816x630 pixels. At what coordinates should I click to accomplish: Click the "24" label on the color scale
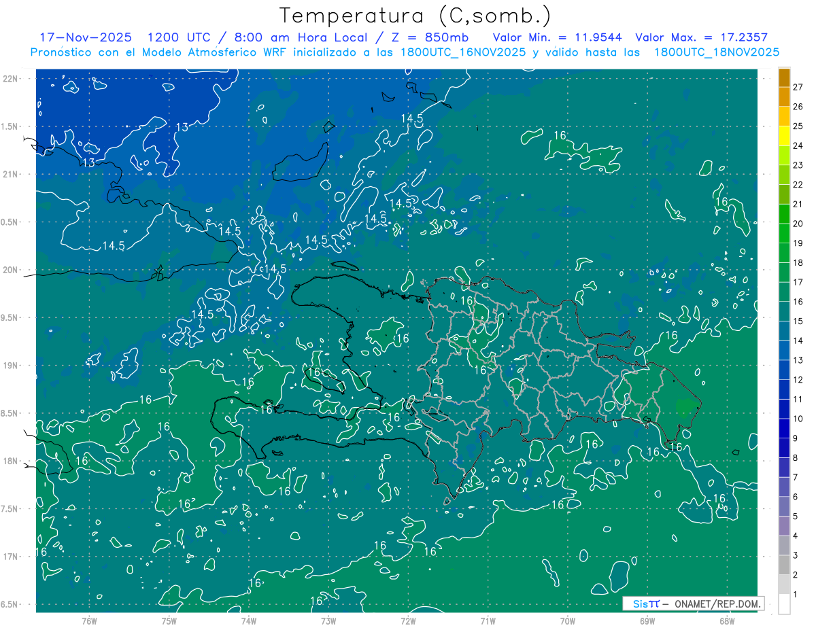[798, 145]
